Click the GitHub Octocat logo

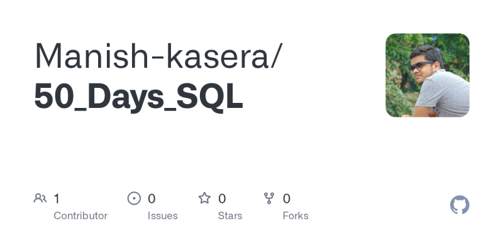pyautogui.click(x=460, y=205)
